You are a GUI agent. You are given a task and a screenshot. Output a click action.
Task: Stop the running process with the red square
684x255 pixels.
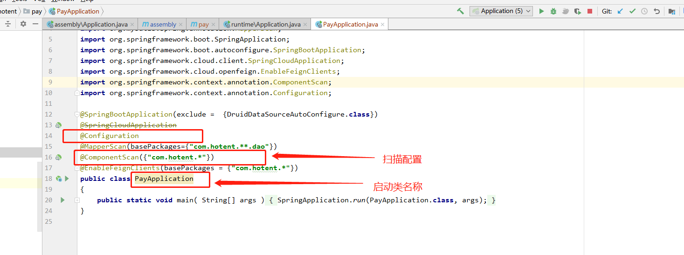click(590, 11)
